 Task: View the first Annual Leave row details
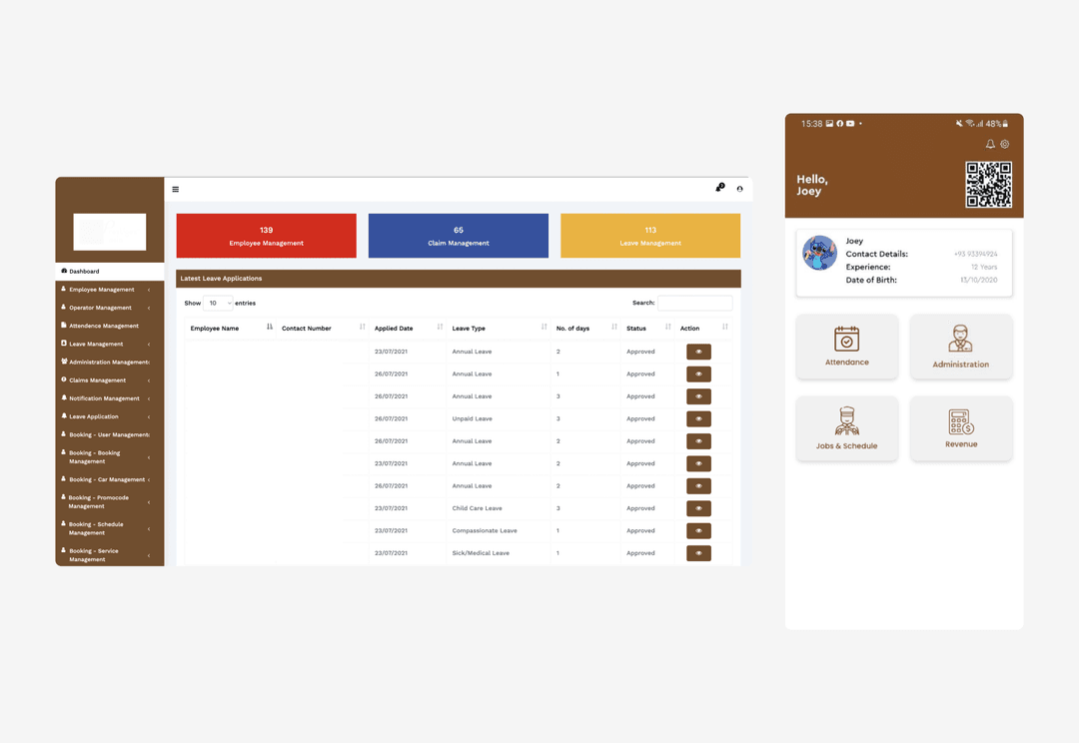tap(698, 352)
